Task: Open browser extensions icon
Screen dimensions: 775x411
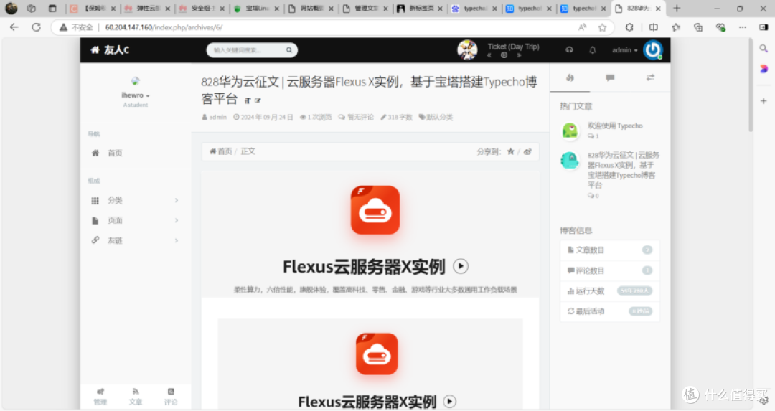Action: coord(629,27)
